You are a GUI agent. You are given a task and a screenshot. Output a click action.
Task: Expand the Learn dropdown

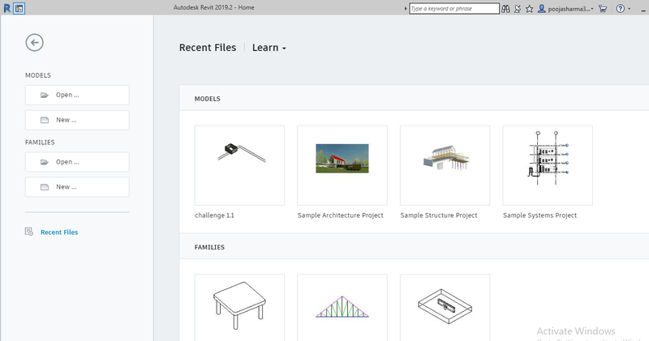click(x=269, y=48)
